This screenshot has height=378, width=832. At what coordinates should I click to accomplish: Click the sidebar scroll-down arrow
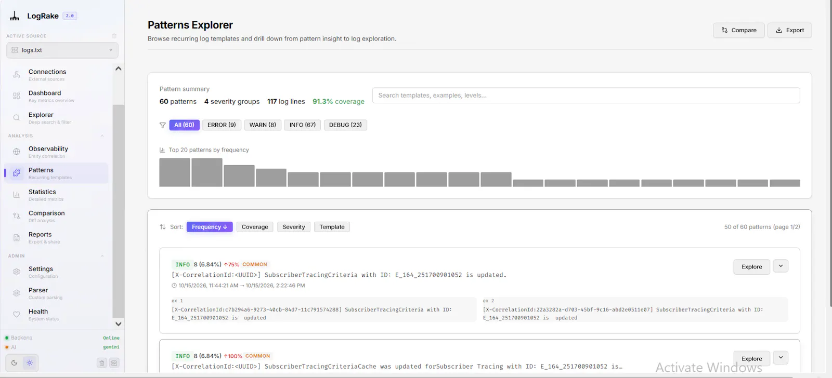point(119,324)
